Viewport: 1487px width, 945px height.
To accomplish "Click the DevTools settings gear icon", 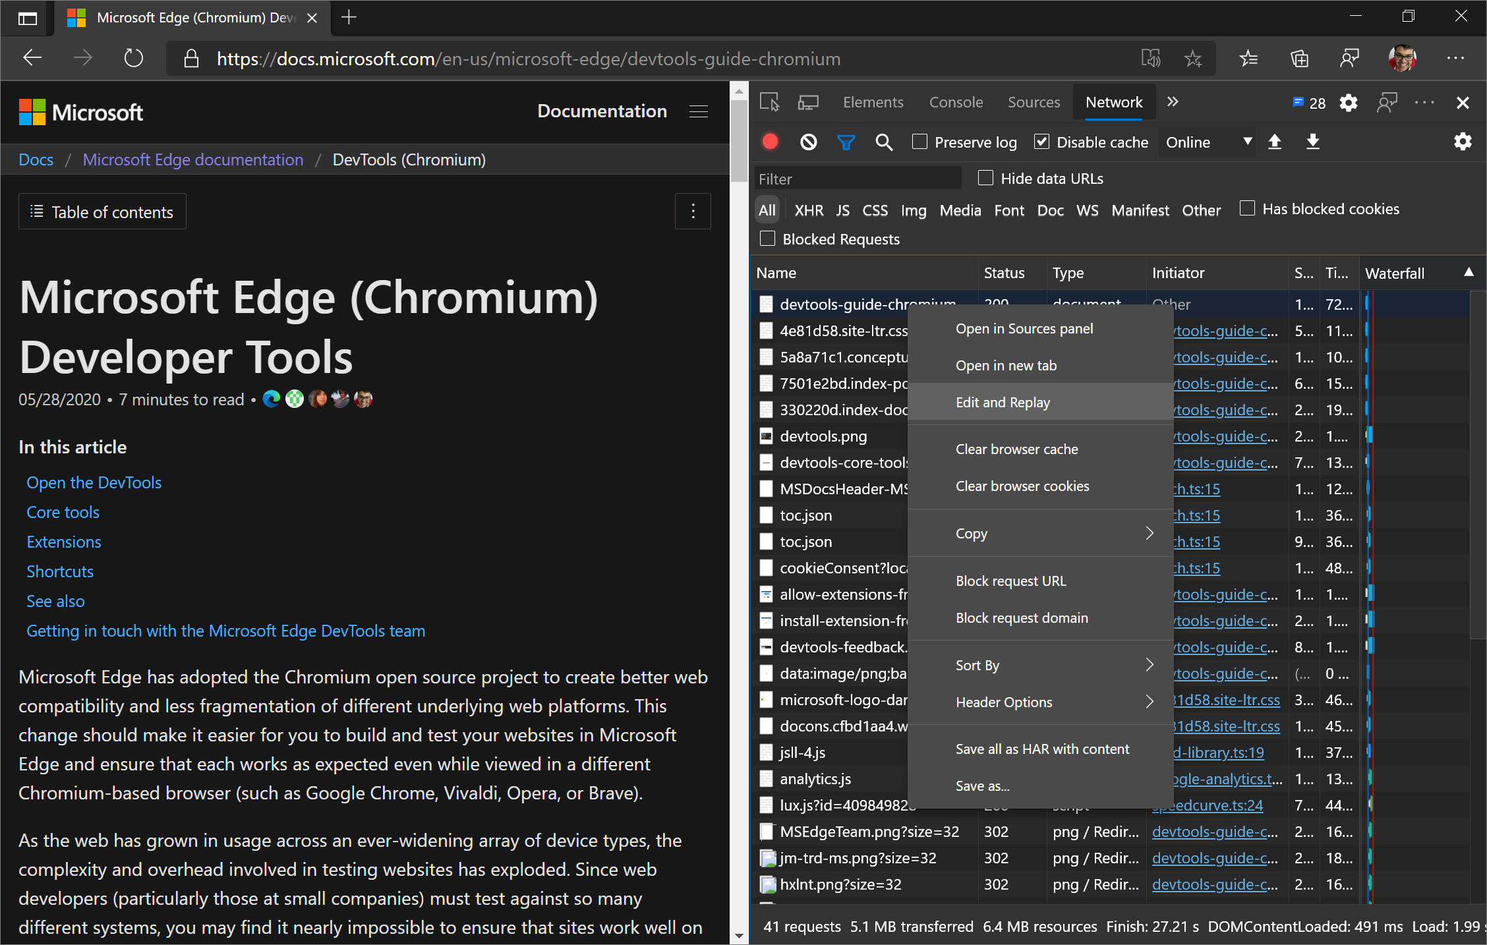I will 1347,102.
